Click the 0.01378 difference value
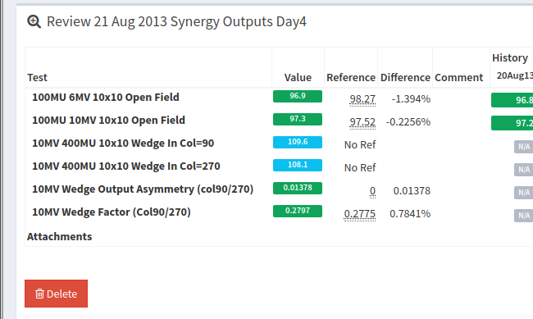The image size is (533, 319). (x=412, y=191)
